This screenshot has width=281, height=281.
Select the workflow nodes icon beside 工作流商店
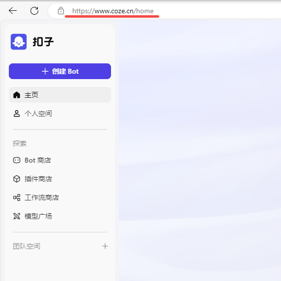tap(17, 197)
